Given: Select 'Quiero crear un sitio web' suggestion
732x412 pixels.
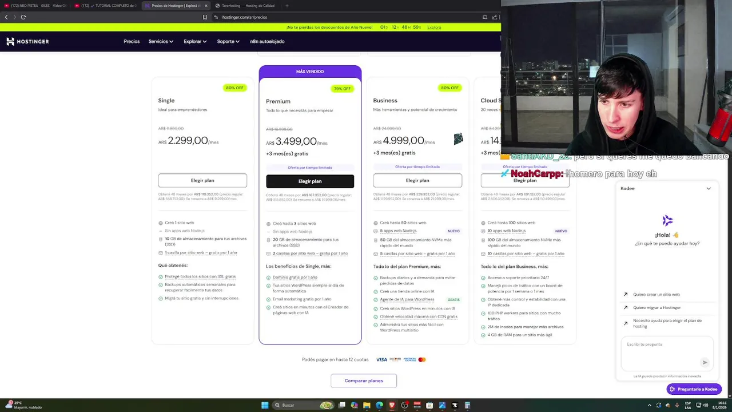Looking at the screenshot, I should click(656, 294).
